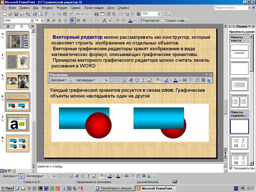Toggle text shadow formatting
Screen dimensions: 256x192
[x=65, y=20]
